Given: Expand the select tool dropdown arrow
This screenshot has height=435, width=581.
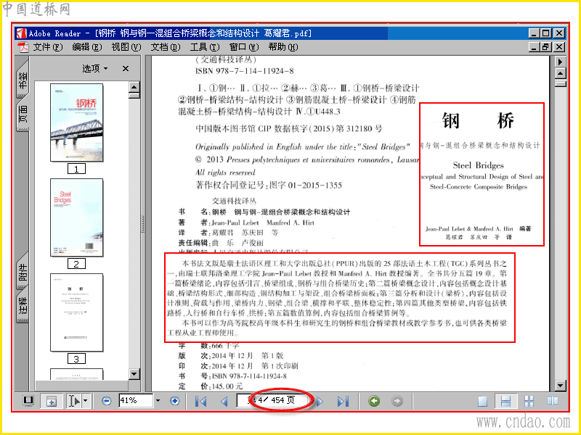Looking at the screenshot, I should (86, 401).
